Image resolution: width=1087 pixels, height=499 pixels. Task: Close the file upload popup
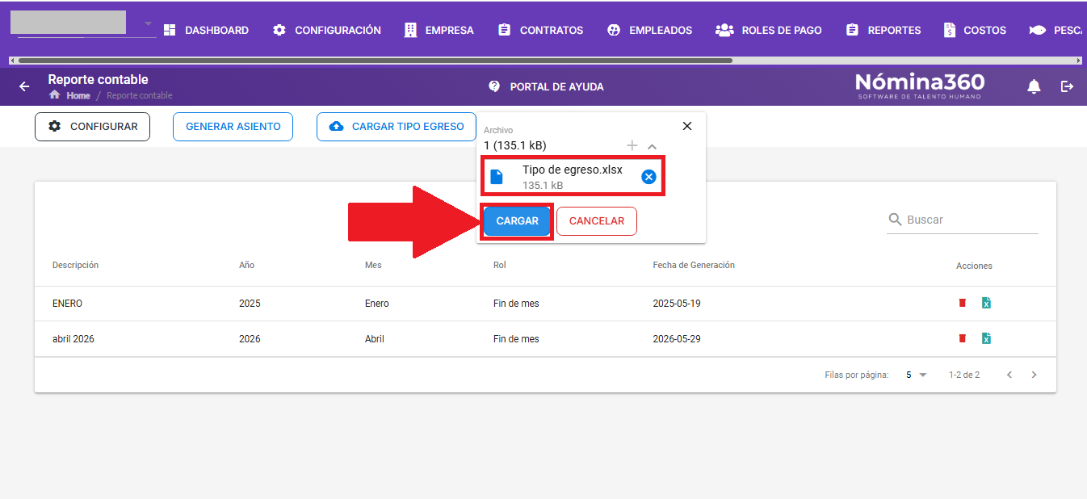[x=687, y=126]
